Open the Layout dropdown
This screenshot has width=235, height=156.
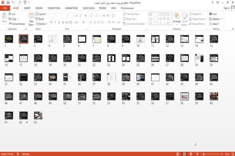[x=41, y=14]
